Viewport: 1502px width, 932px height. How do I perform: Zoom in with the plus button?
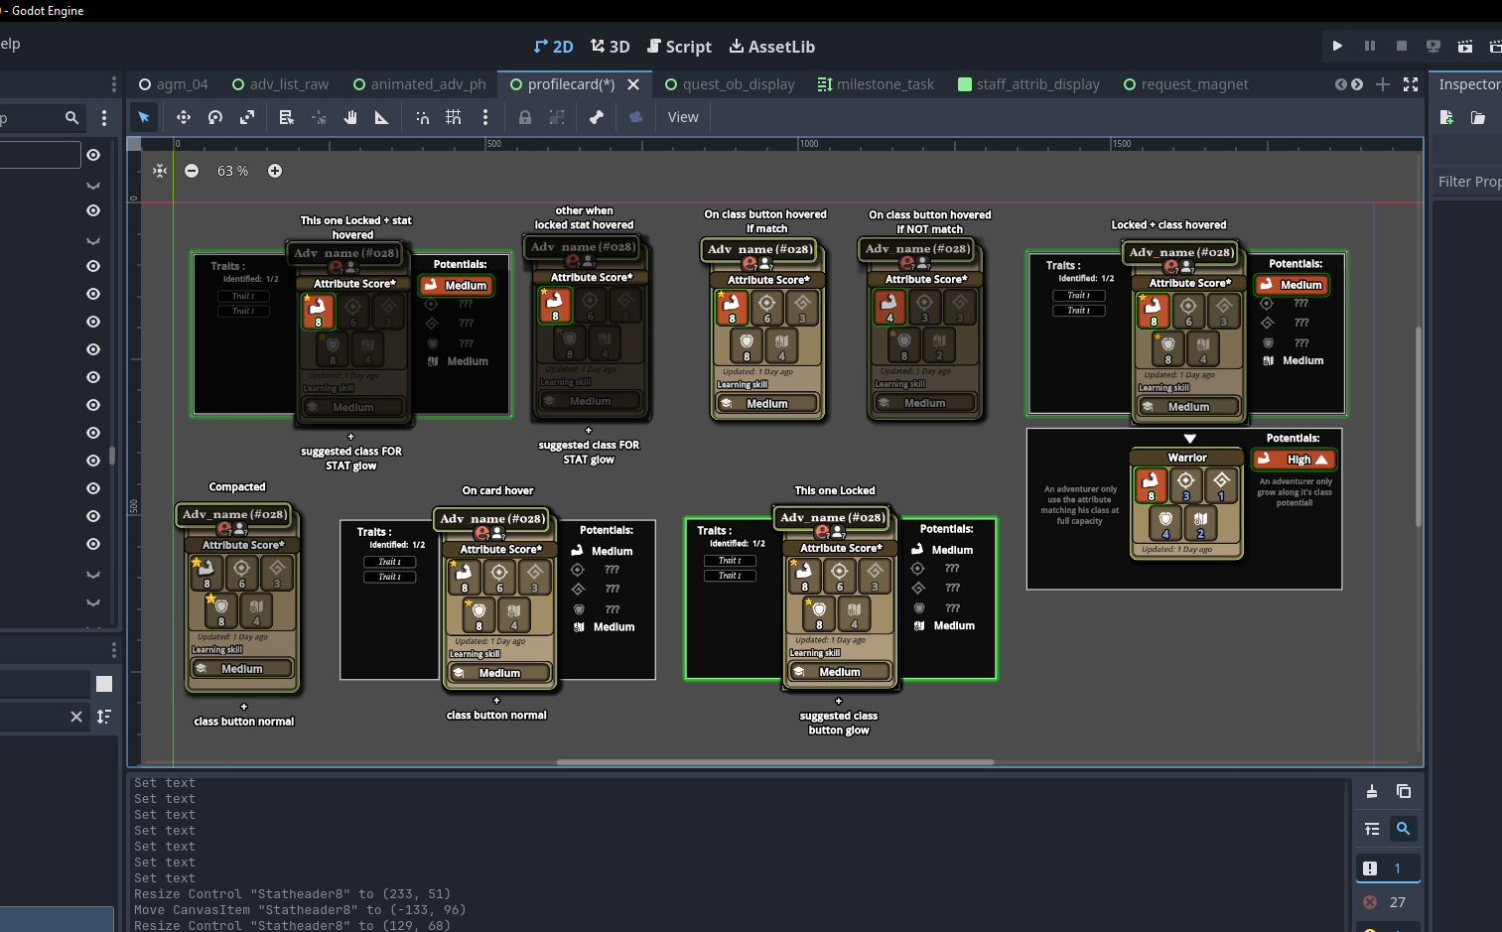click(x=275, y=171)
